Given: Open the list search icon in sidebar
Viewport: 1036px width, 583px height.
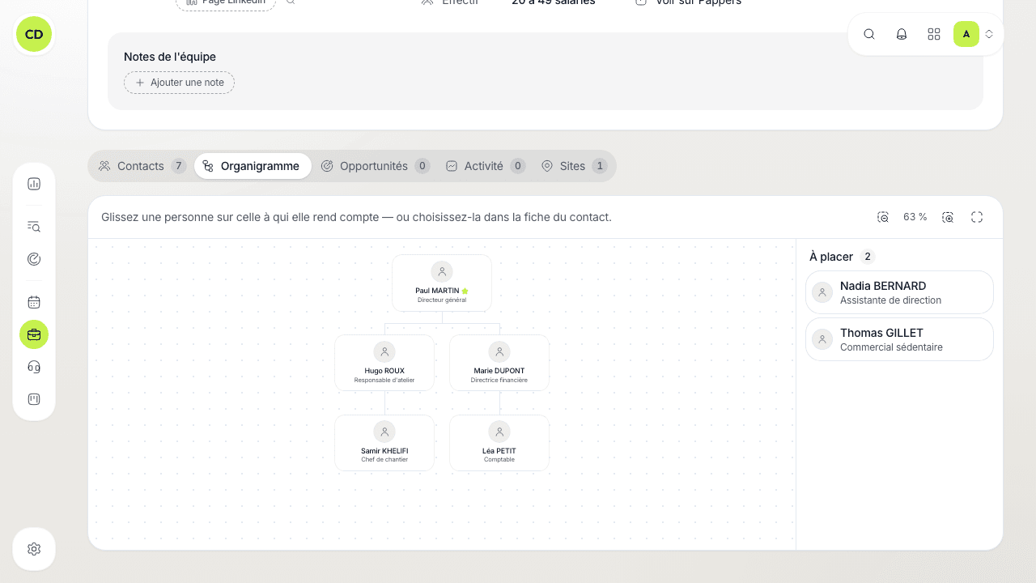Looking at the screenshot, I should (x=34, y=227).
